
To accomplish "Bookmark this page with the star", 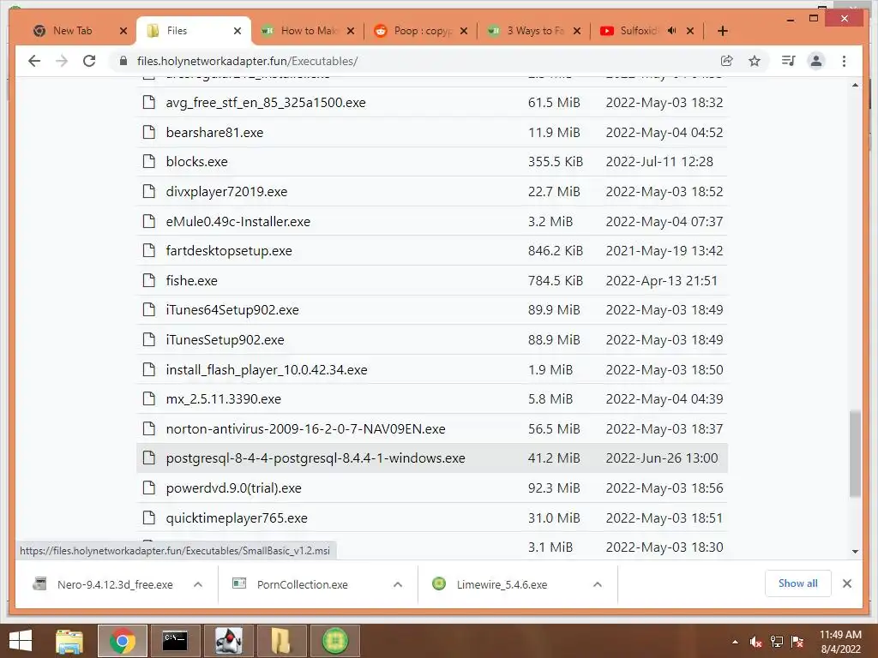I will click(755, 61).
